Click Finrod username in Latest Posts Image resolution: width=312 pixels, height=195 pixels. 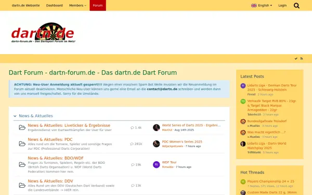[x=251, y=94]
